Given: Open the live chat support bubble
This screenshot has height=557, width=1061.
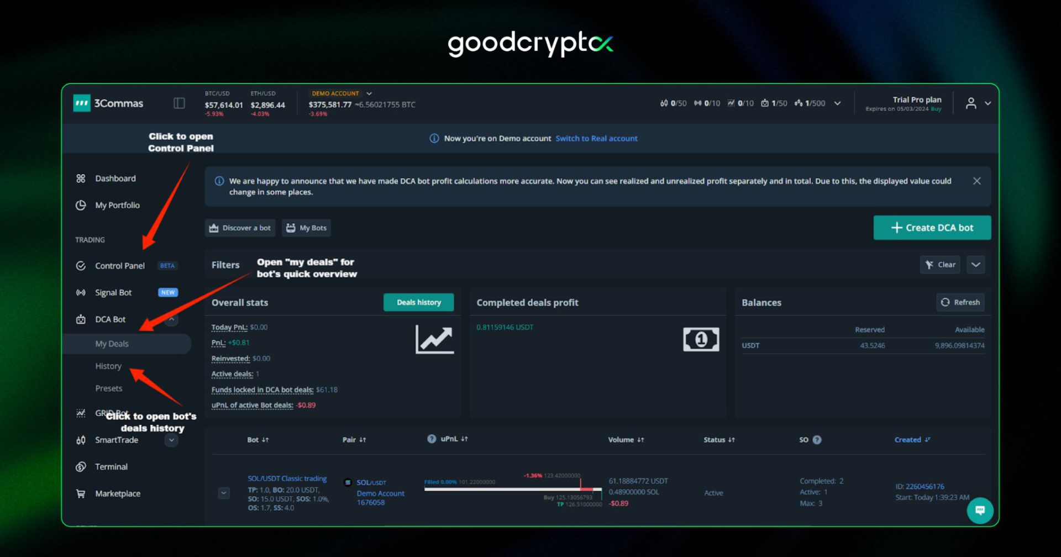Looking at the screenshot, I should [980, 511].
